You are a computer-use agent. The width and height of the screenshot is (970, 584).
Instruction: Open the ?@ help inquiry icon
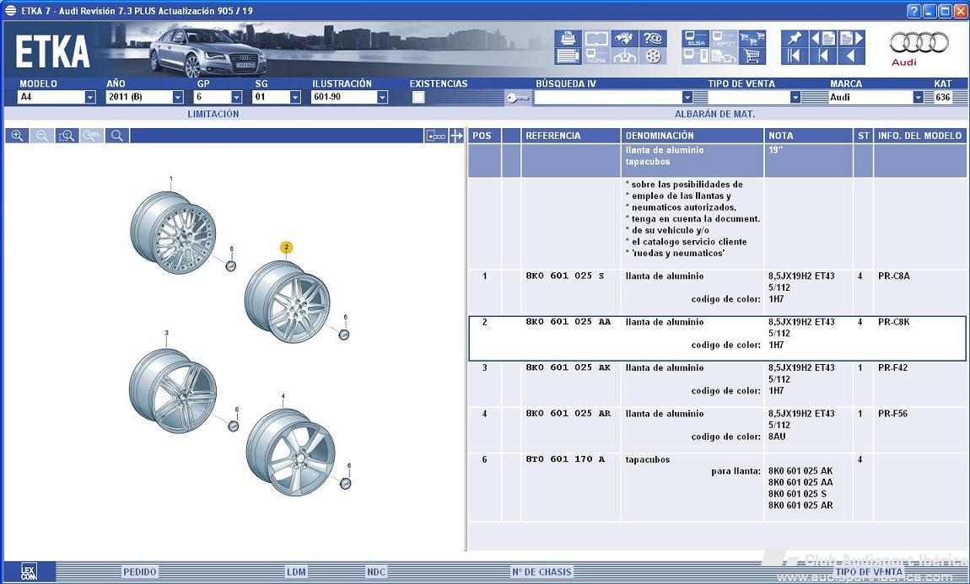[x=653, y=38]
